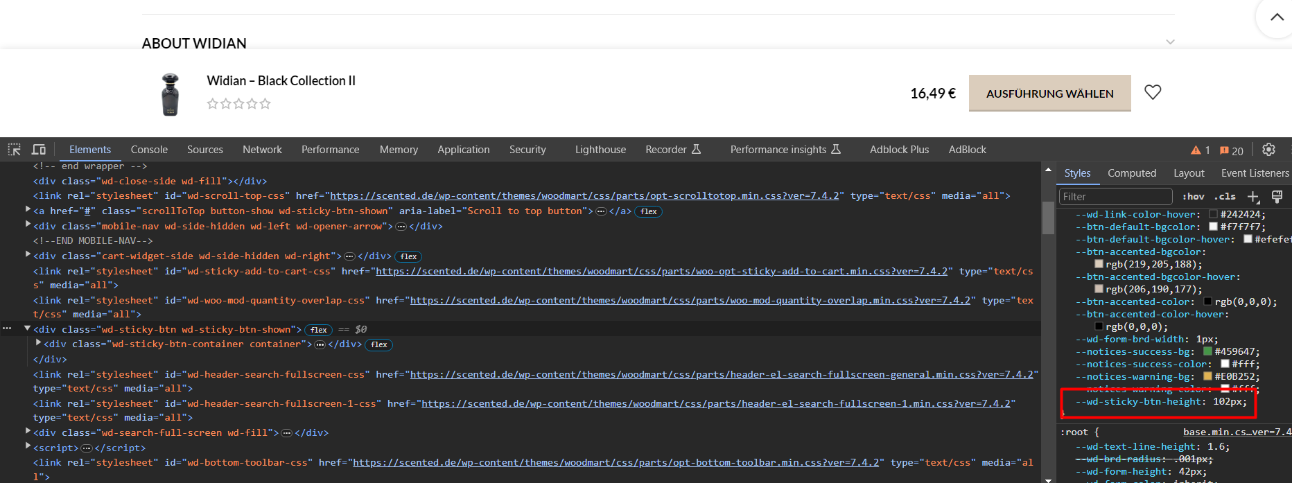Toggle the device toolbar icon
This screenshot has width=1292, height=483.
(39, 150)
